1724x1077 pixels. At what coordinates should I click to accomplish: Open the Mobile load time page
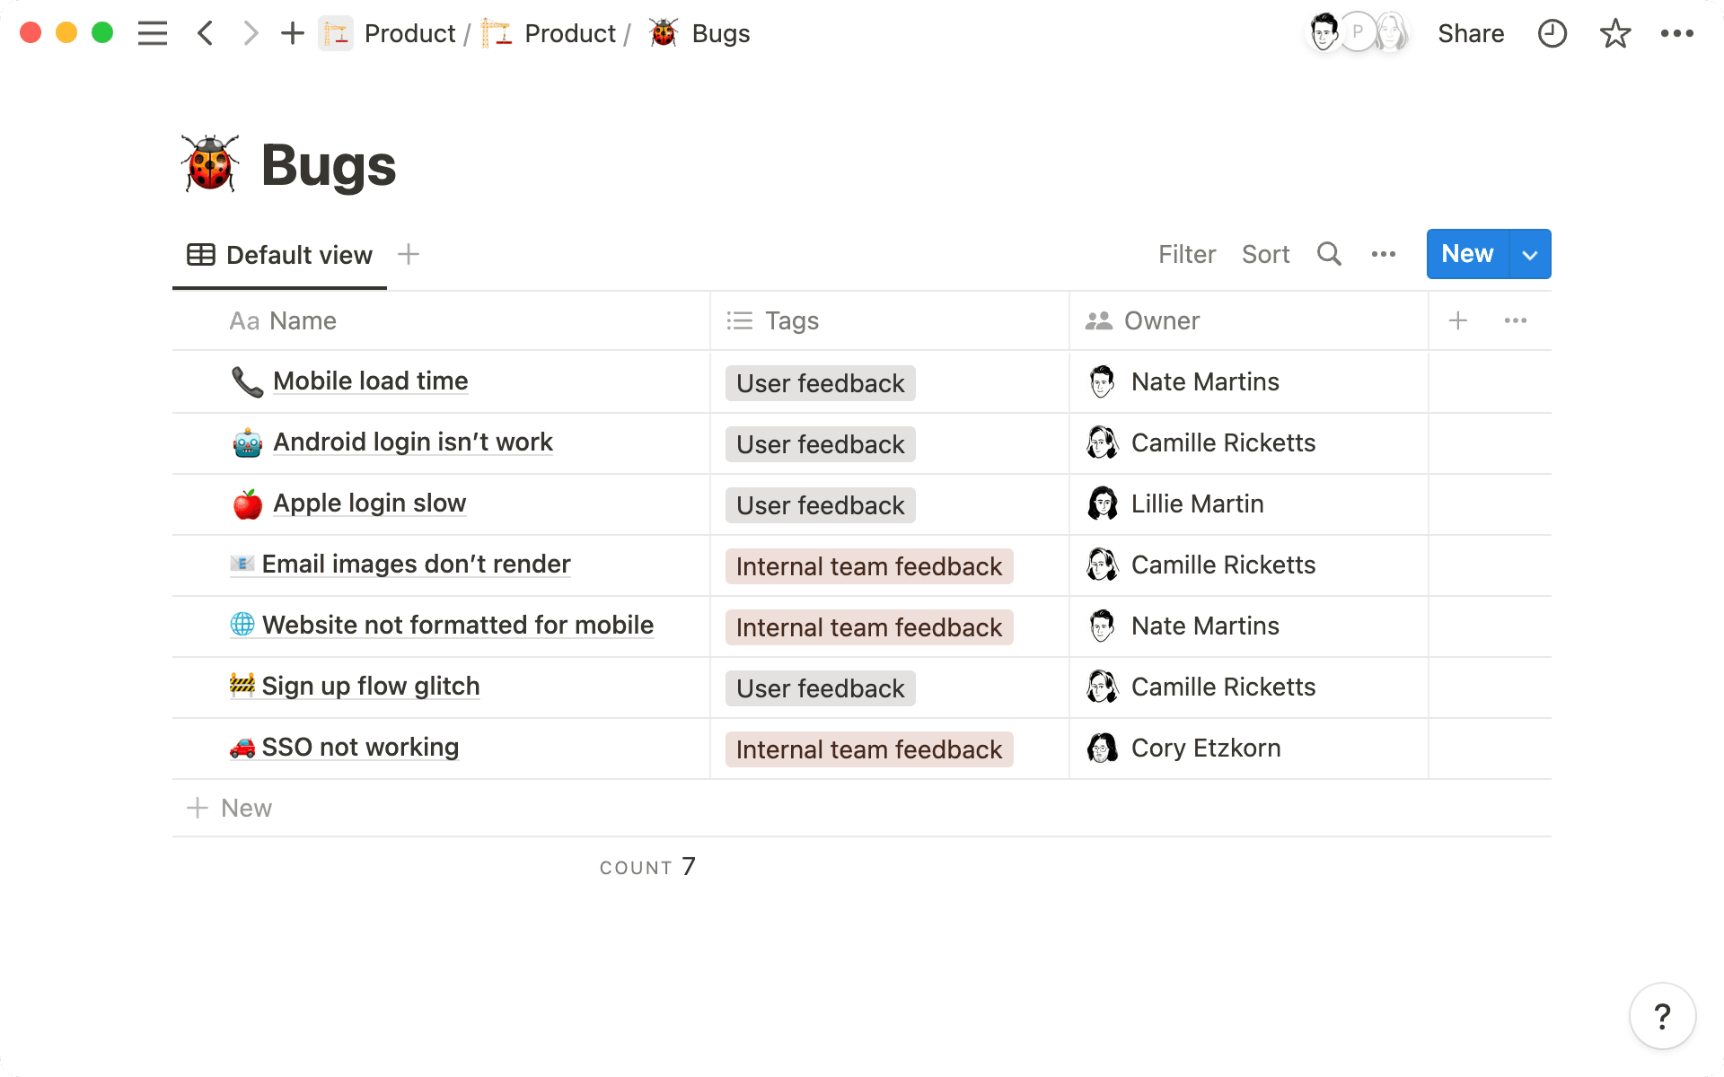[370, 381]
